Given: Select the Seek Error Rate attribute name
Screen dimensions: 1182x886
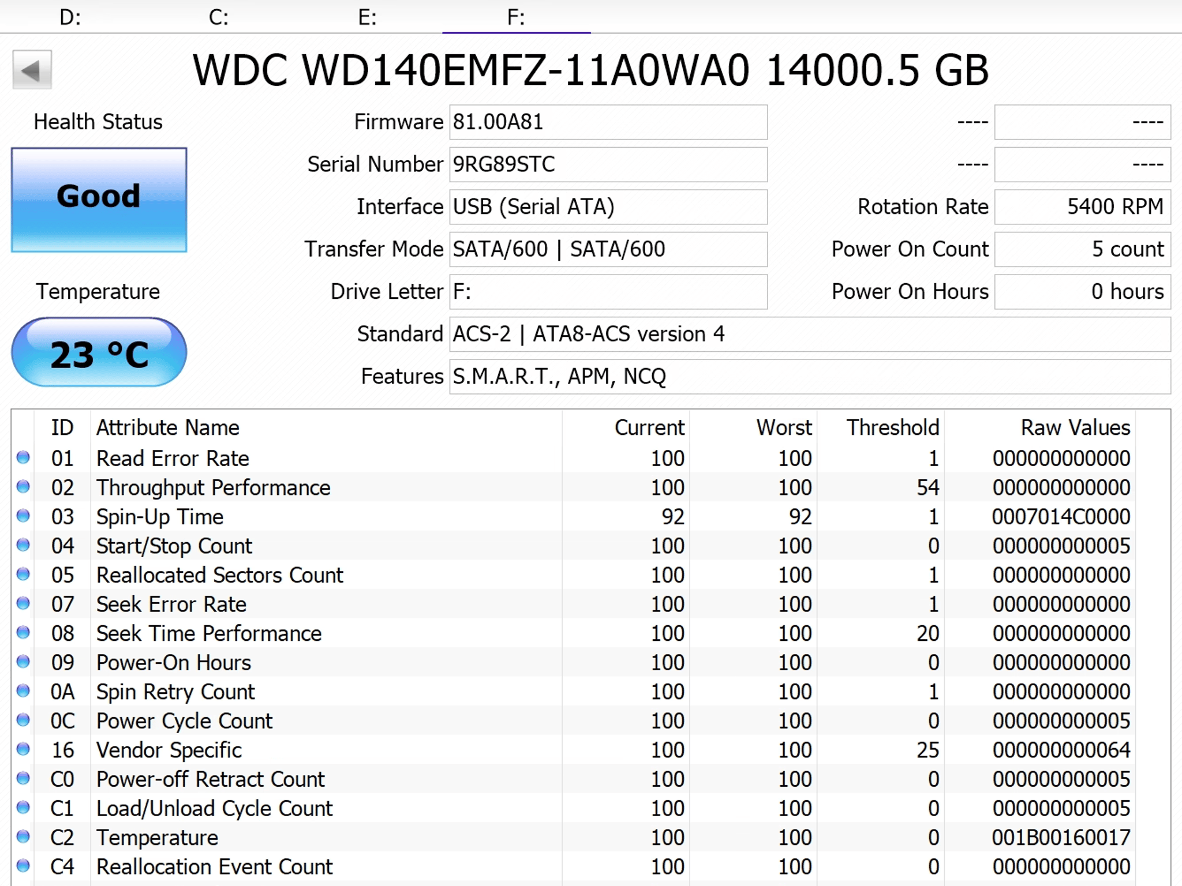Looking at the screenshot, I should click(171, 605).
